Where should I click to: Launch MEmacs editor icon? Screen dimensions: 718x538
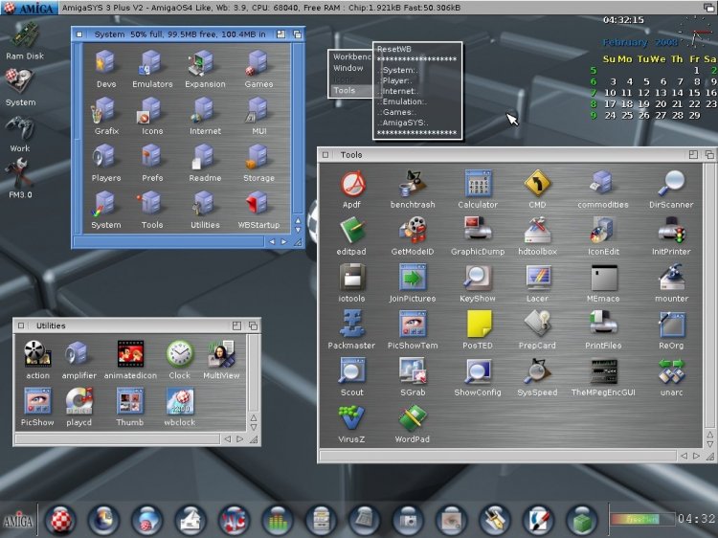[x=603, y=278]
